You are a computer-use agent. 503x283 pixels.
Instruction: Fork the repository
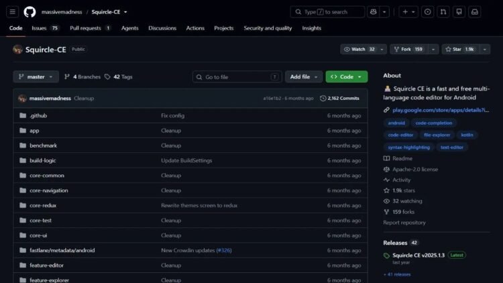coord(408,50)
